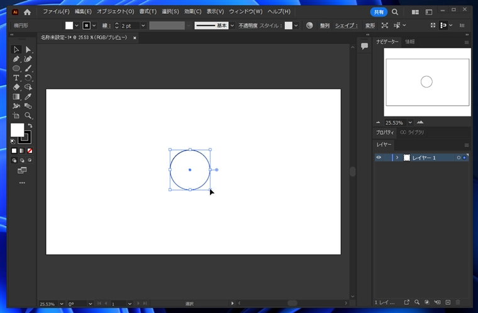Click Locate Object magnifier in Layers panel
Image resolution: width=478 pixels, height=313 pixels.
coord(417,302)
